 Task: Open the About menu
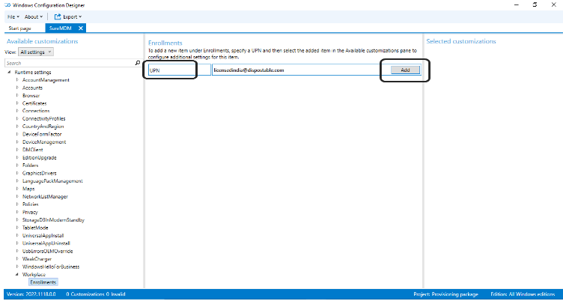[34, 17]
